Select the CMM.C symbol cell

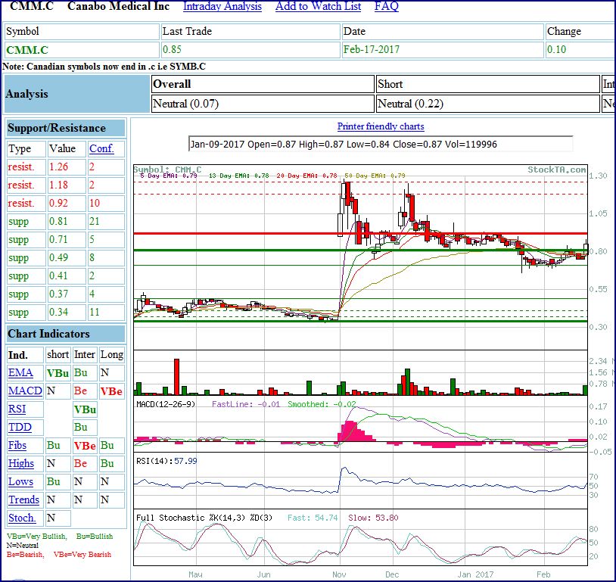[82, 50]
